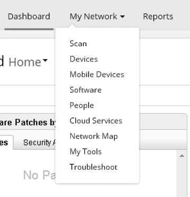
Task: Open Mobile Devices from the menu
Action: pos(97,74)
